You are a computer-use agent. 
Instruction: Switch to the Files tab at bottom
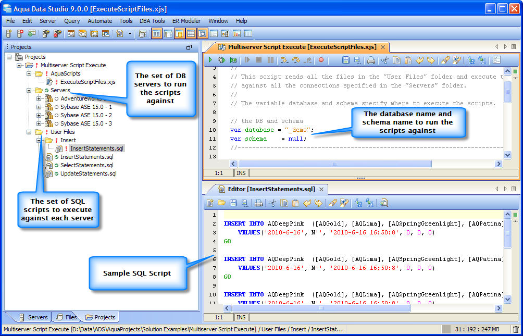coord(67,317)
